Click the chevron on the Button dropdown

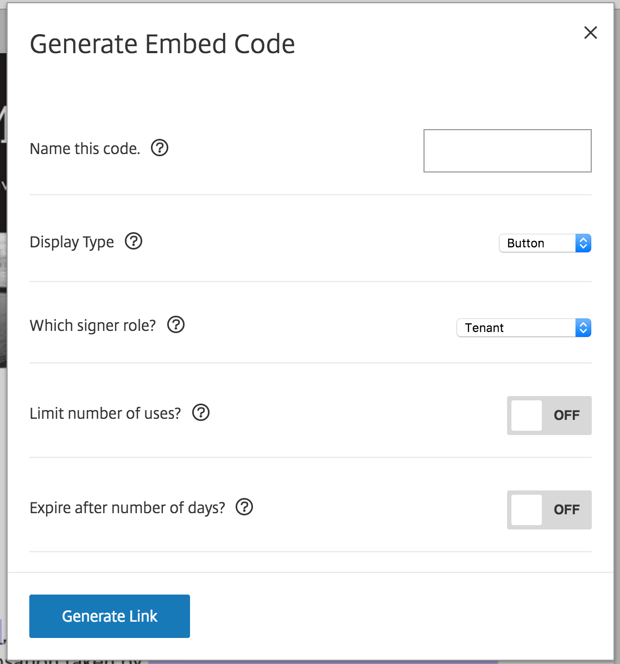tap(583, 243)
